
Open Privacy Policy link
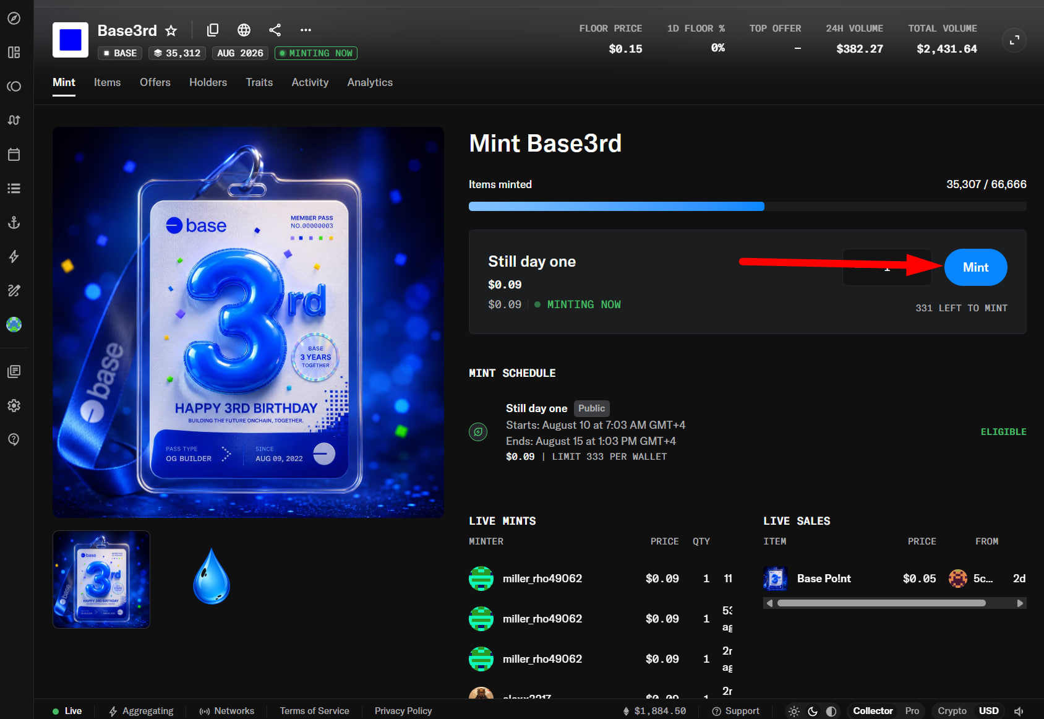[403, 711]
